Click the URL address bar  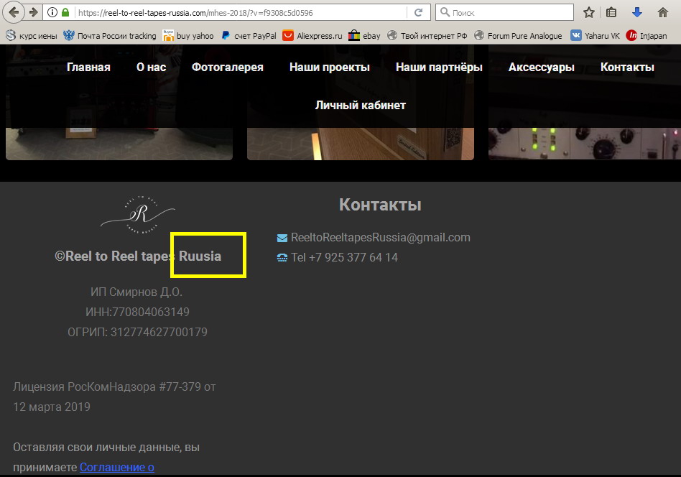(237, 13)
